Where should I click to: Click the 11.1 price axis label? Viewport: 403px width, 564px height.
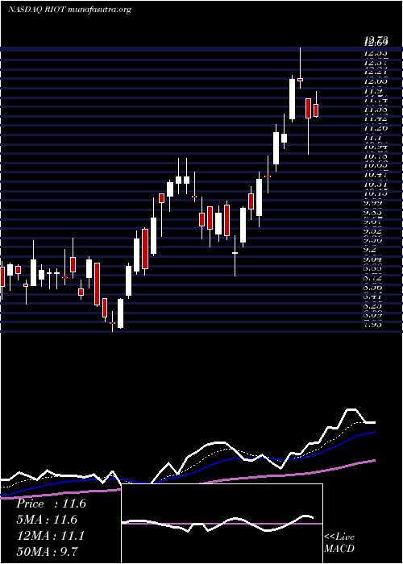click(373, 138)
